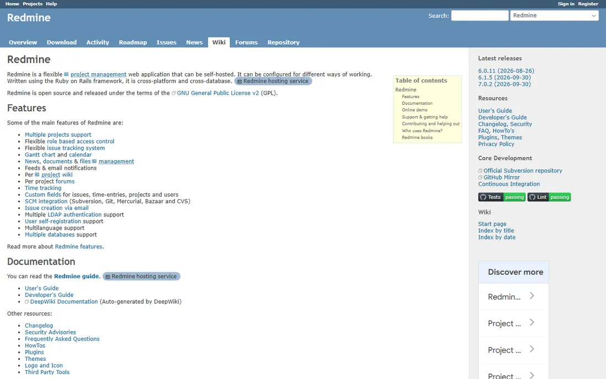Click the external link icon before GNU license
Image resolution: width=606 pixels, height=379 pixels.
tap(174, 93)
